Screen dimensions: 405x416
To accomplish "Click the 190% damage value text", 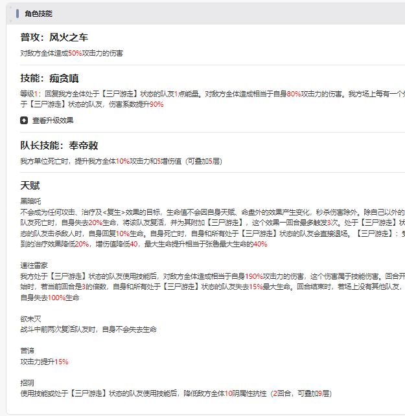I will click(x=254, y=276).
